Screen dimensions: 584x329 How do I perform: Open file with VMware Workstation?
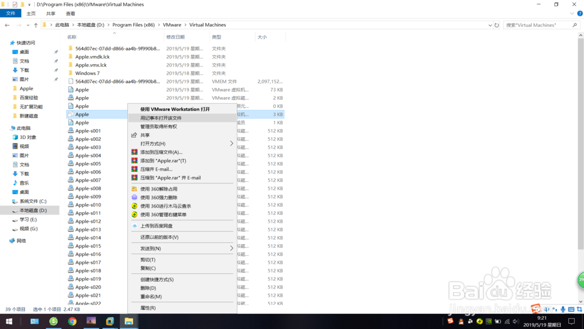point(175,109)
